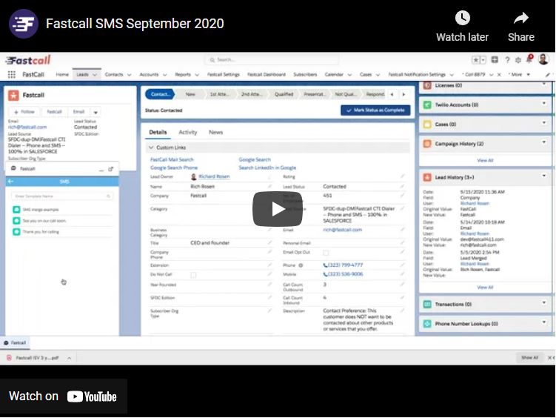This screenshot has height=418, width=556.
Task: Click the 'See you on our call soon' icon
Action: (x=16, y=221)
